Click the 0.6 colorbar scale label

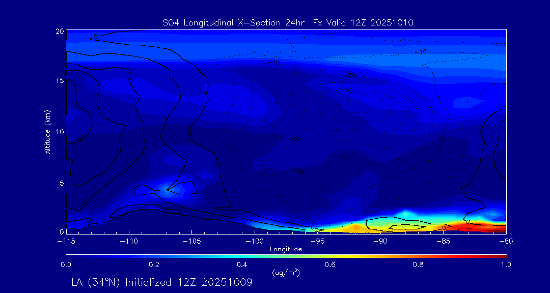330,265
